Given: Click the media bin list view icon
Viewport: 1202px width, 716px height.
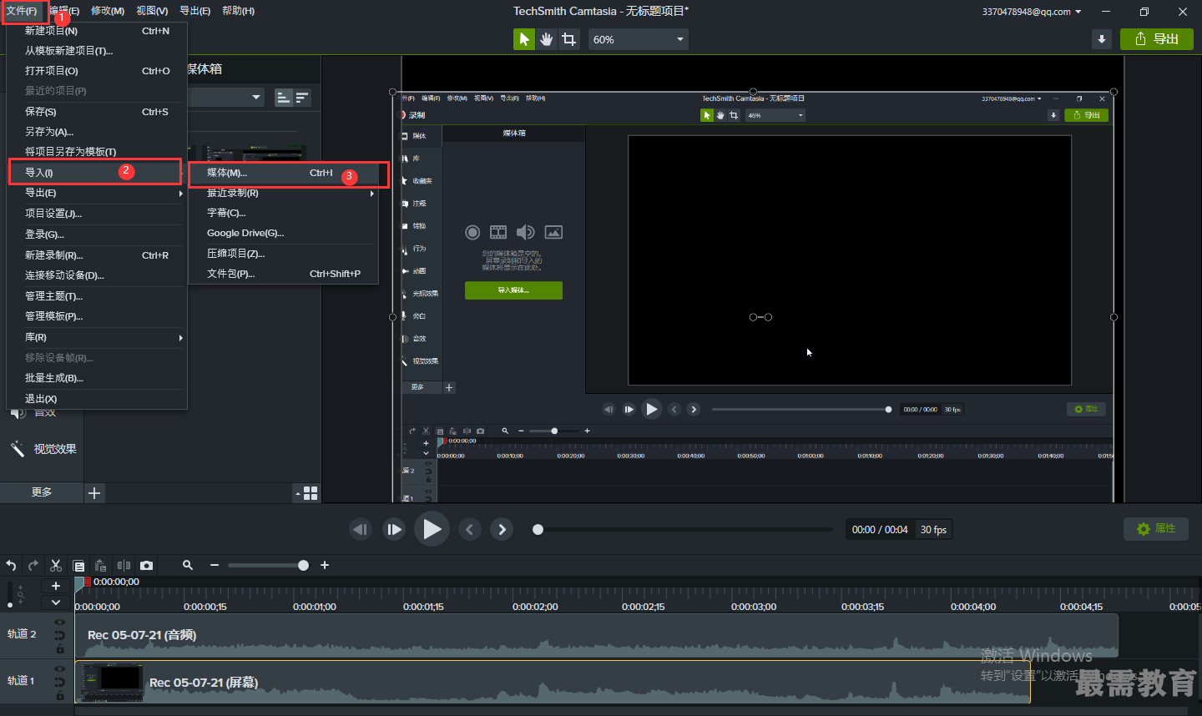Looking at the screenshot, I should [x=284, y=98].
